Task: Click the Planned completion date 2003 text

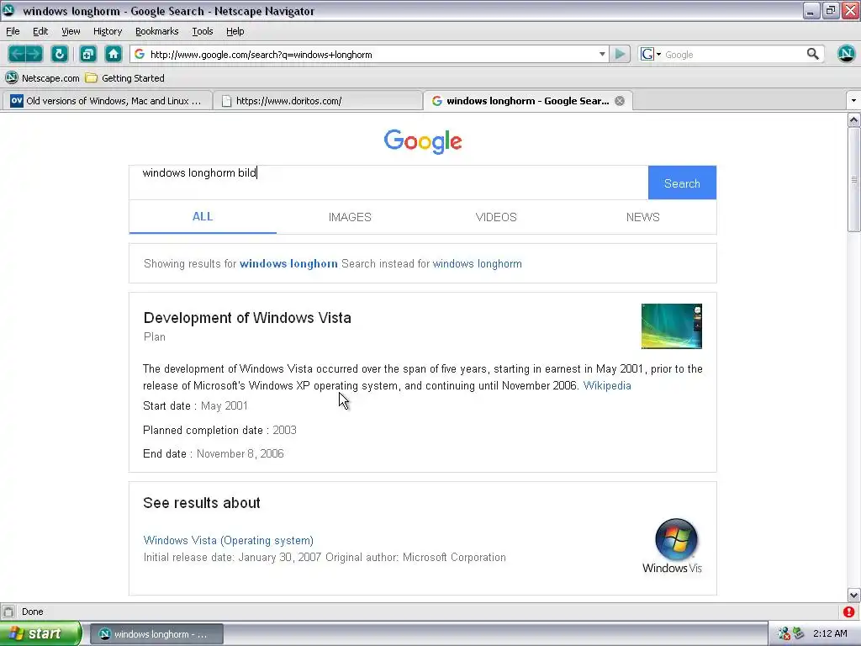Action: tap(219, 430)
